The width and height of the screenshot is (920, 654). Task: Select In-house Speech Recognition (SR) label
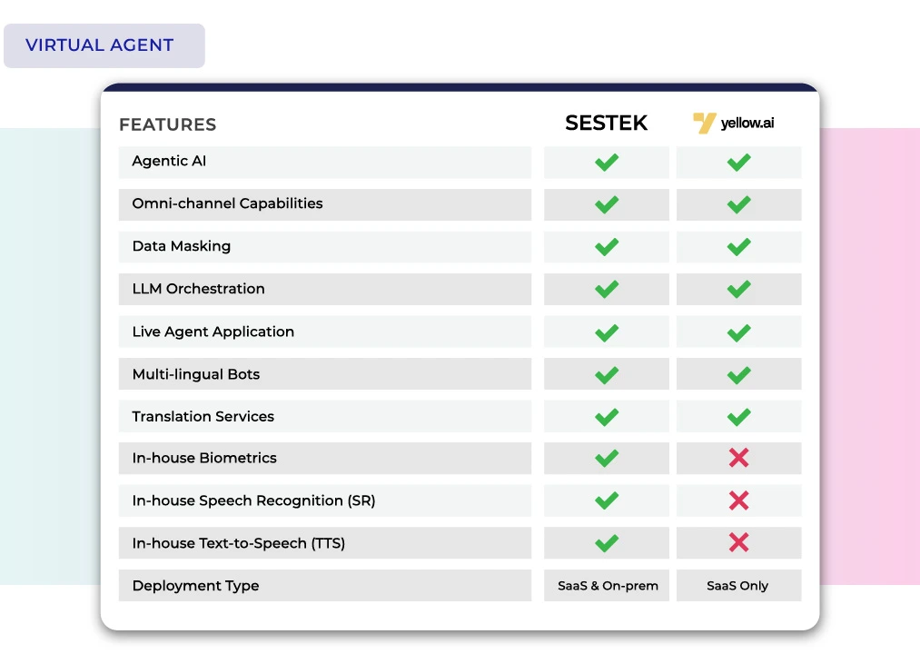(253, 500)
